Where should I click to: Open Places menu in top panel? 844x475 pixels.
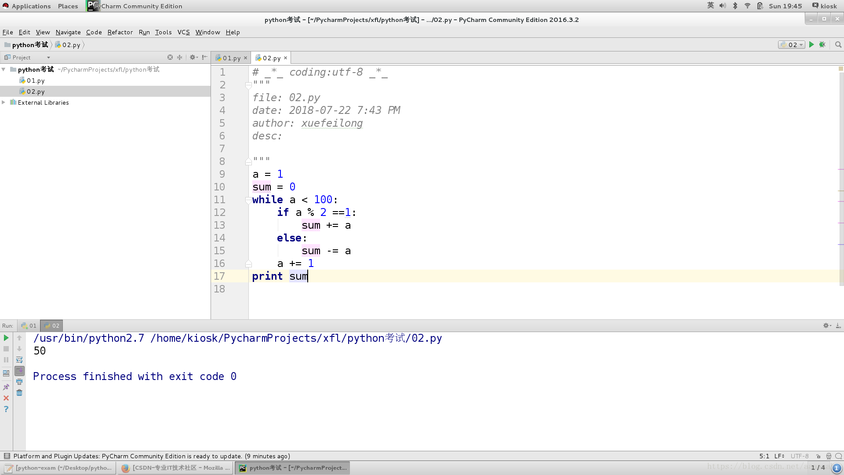click(x=68, y=6)
